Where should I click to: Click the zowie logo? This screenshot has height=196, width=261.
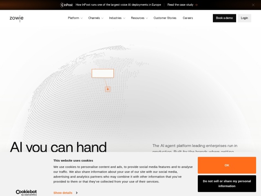click(x=16, y=18)
